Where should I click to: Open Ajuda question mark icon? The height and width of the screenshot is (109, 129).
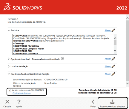19,102
